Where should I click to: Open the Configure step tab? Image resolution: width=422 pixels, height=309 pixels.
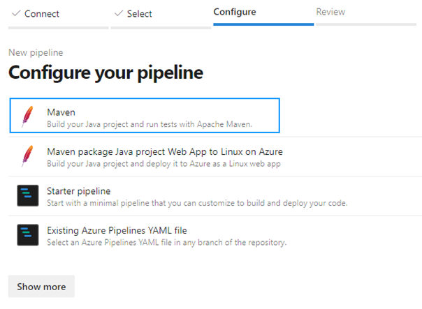[235, 12]
